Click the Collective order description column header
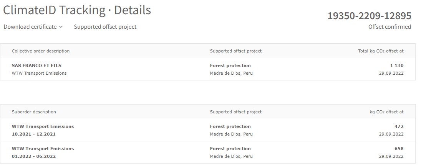Image resolution: width=421 pixels, height=167 pixels. pyautogui.click(x=41, y=51)
